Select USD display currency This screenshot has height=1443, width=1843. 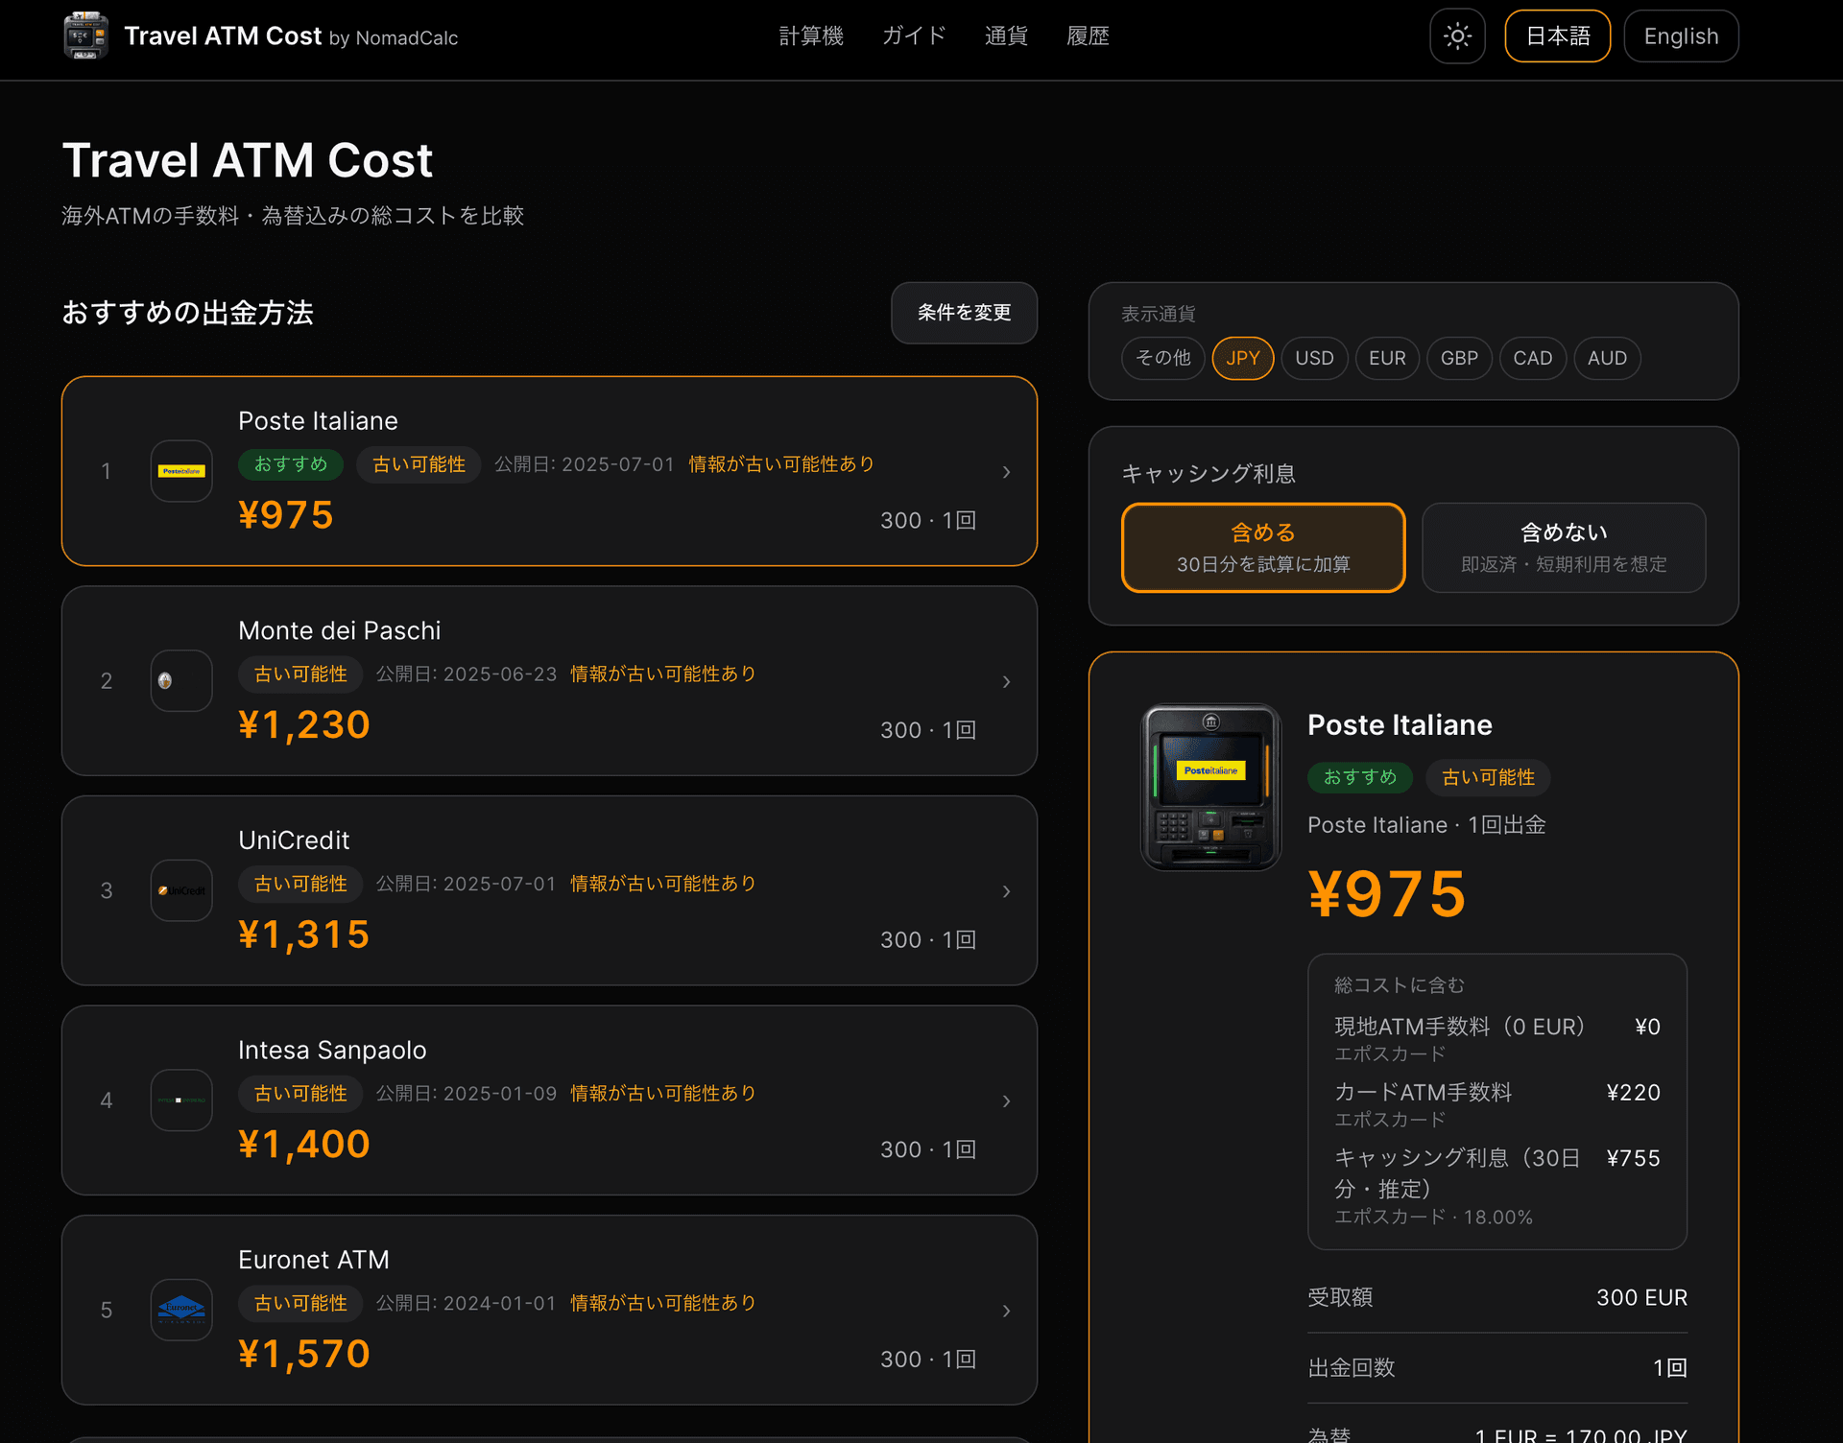1314,358
